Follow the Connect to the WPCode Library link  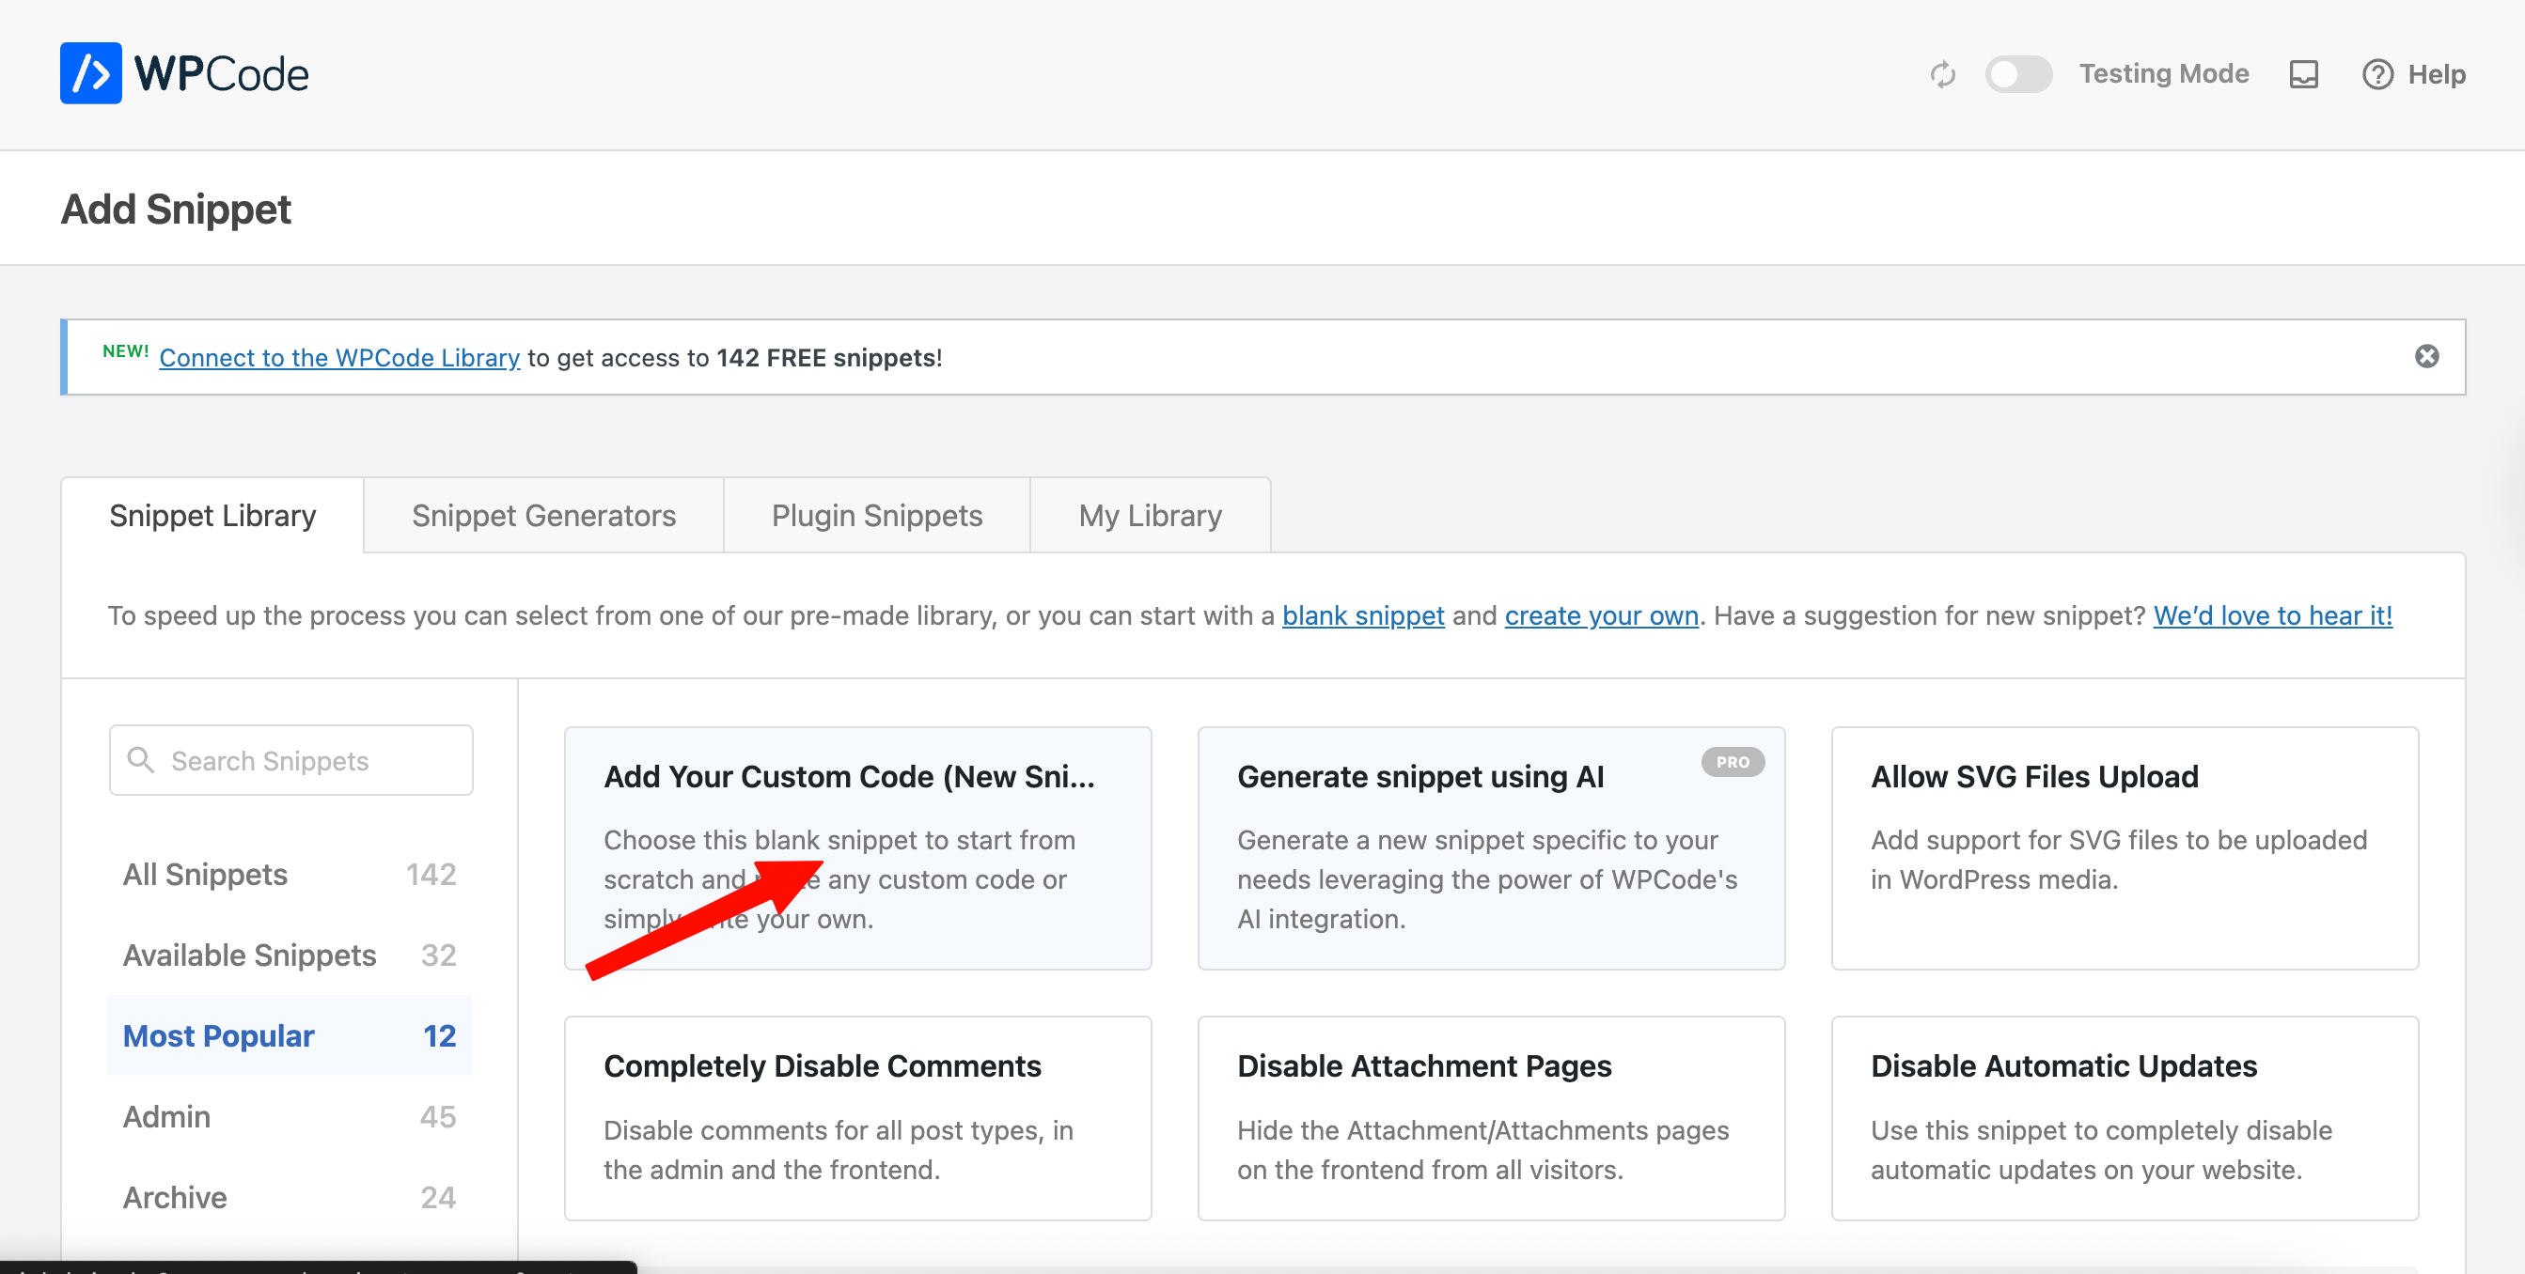click(339, 358)
